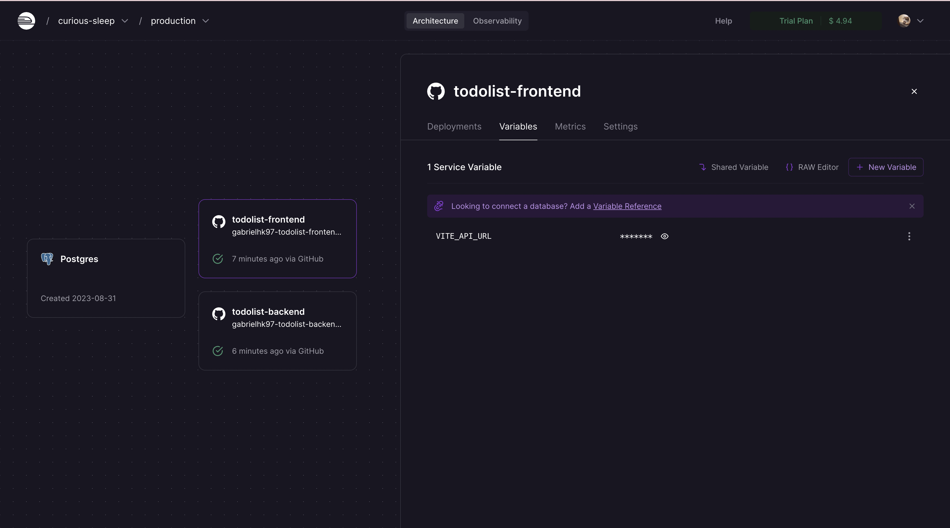
Task: Click the GitHub icon beside the todolist-frontend panel title
Action: (436, 91)
